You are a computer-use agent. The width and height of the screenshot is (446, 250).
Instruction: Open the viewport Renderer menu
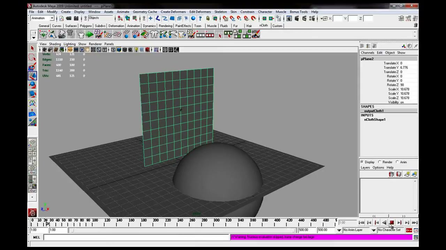click(95, 44)
